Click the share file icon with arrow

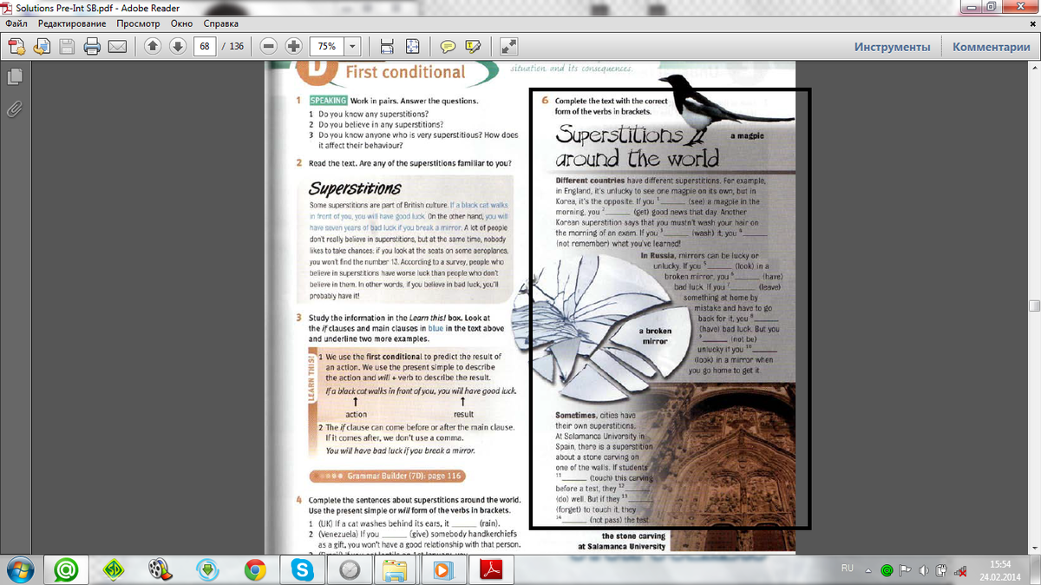[x=41, y=46]
